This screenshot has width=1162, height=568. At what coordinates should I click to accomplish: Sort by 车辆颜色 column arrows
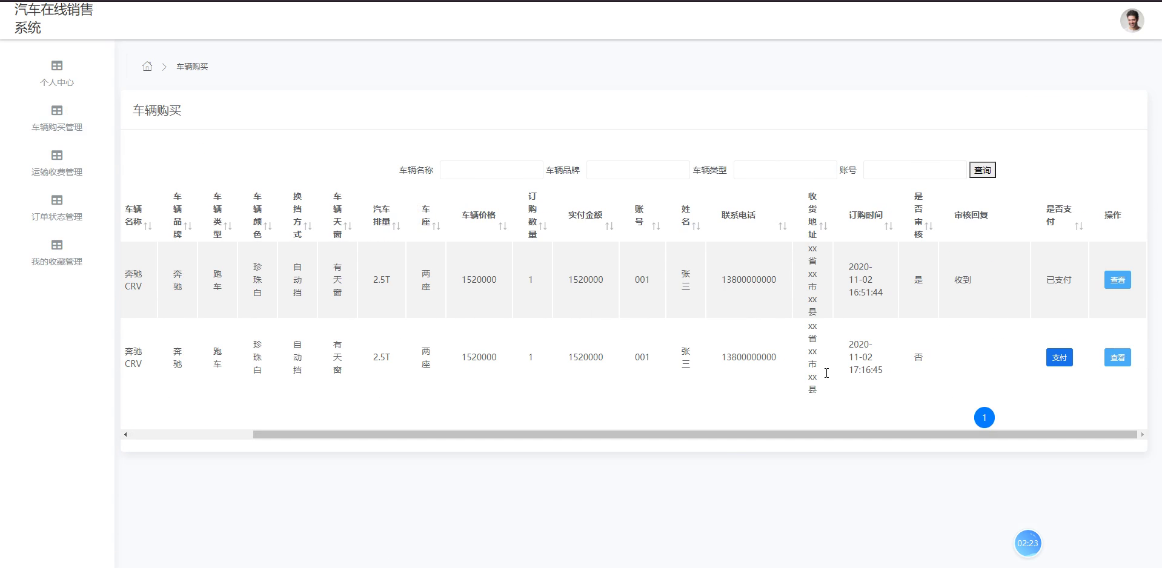pyautogui.click(x=268, y=226)
